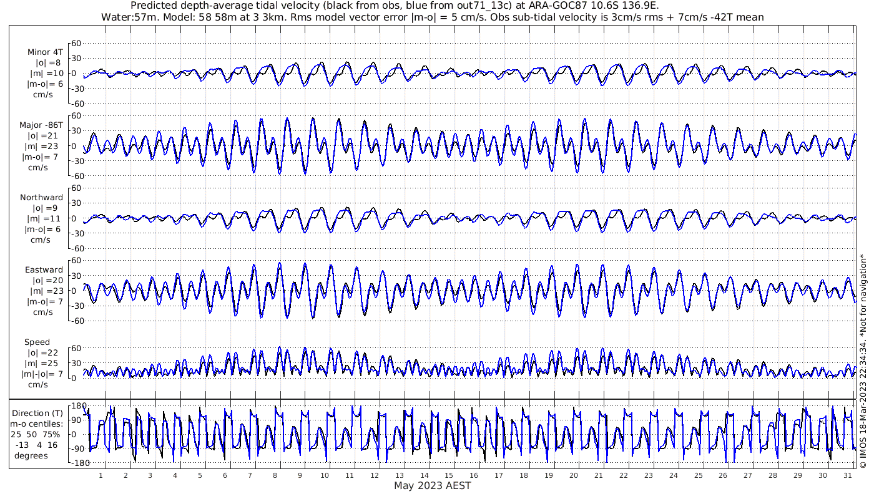Image resolution: width=874 pixels, height=499 pixels.
Task: Select the "Direction (T)" panel label
Action: [39, 413]
